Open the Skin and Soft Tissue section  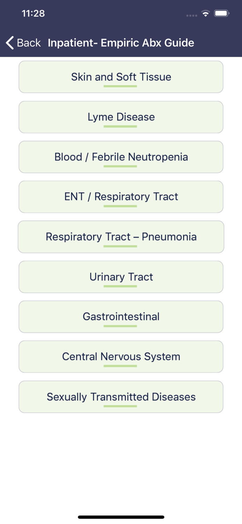(x=121, y=77)
